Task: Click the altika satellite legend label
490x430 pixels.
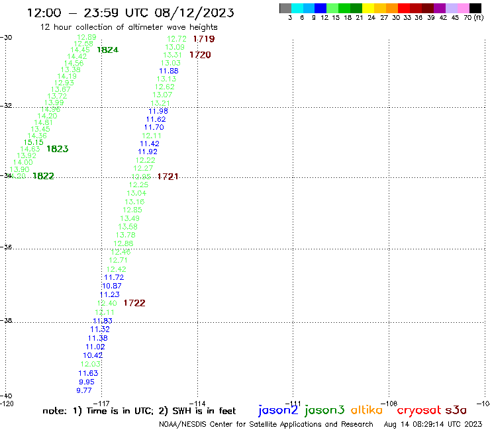Action: (x=366, y=410)
